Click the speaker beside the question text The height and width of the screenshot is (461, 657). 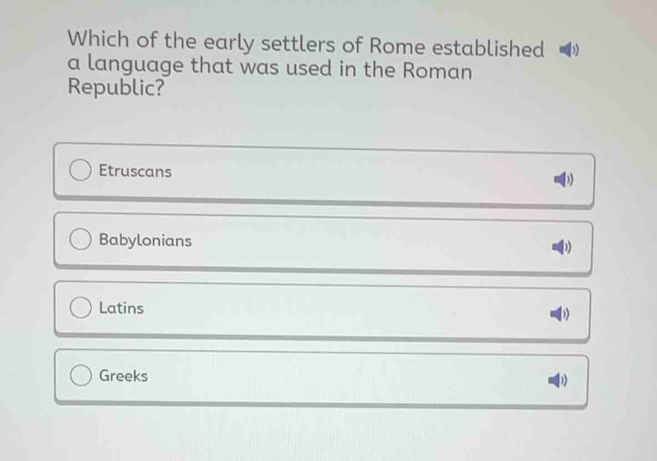coord(569,50)
